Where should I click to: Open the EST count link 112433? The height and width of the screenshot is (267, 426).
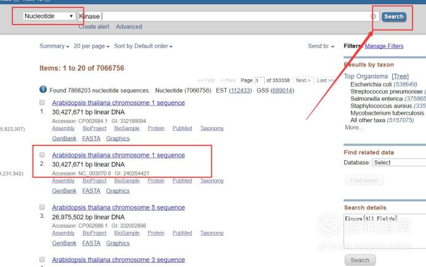point(241,90)
